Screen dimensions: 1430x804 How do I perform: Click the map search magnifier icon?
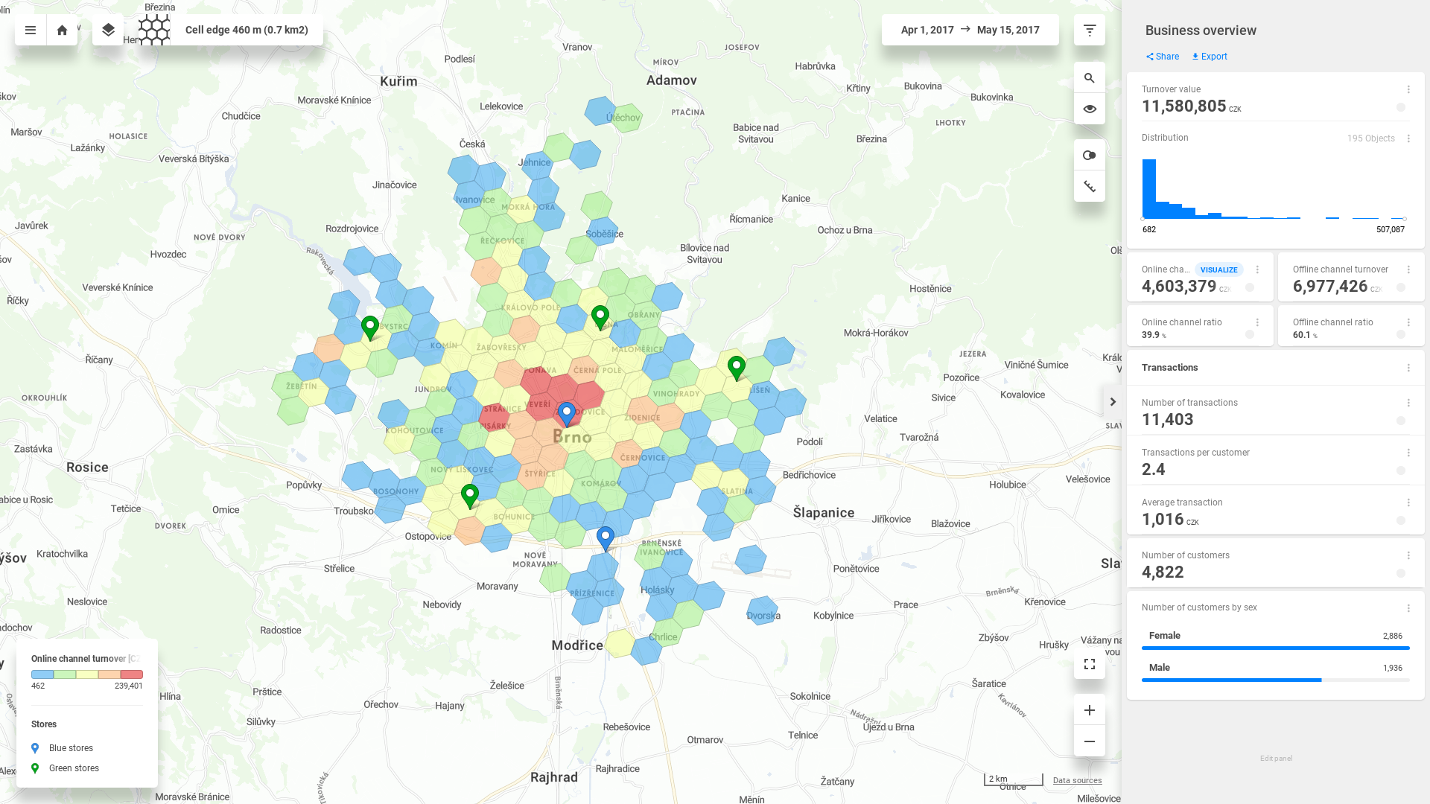coord(1090,78)
